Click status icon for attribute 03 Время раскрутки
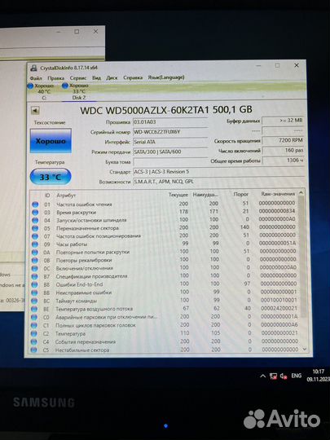Viewport: 330px width, 440px height. coord(35,213)
